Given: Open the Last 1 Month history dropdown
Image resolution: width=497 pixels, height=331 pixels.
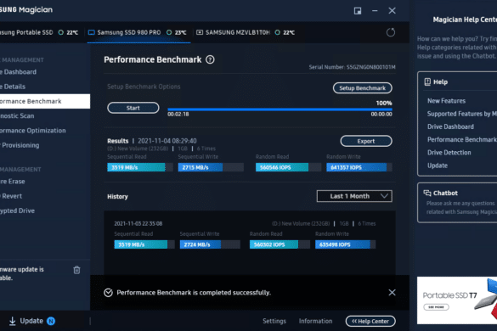Looking at the screenshot, I should pyautogui.click(x=354, y=196).
